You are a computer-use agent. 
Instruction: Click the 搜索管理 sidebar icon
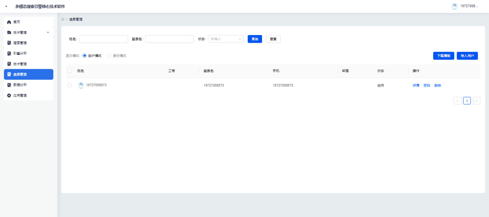9,43
